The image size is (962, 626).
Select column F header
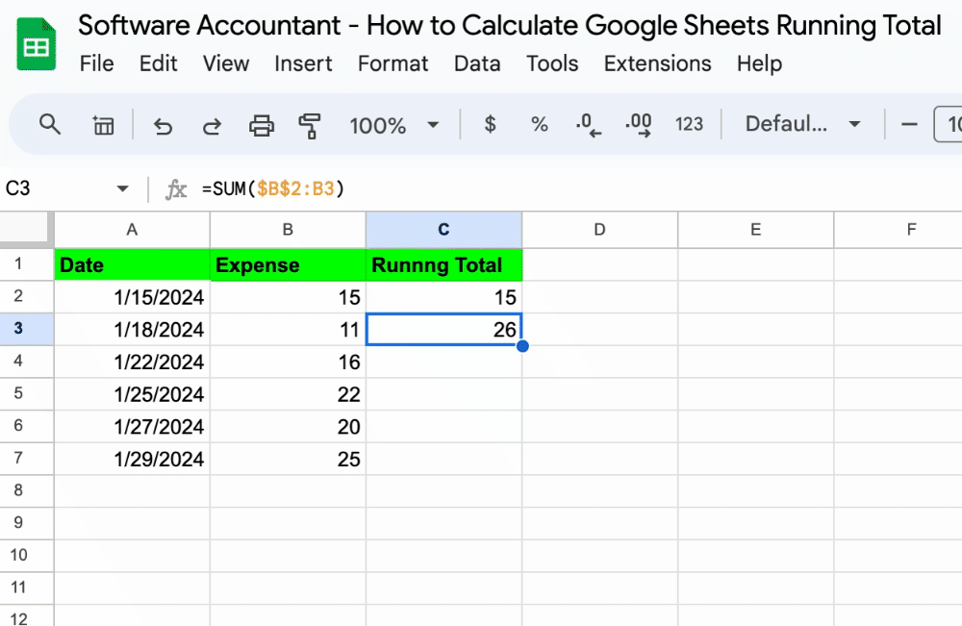tap(899, 230)
